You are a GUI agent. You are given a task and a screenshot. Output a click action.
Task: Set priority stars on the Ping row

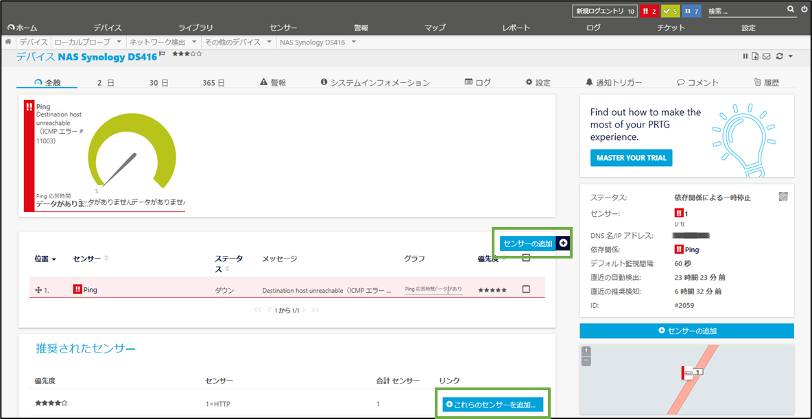(x=492, y=290)
